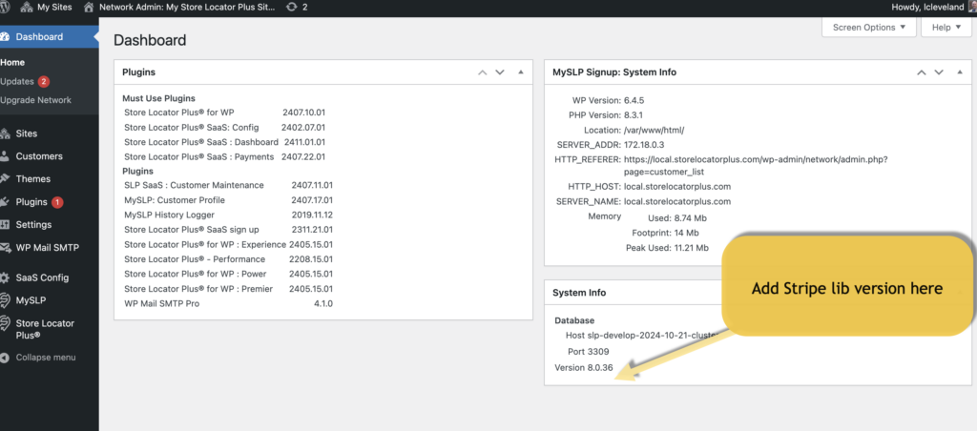The height and width of the screenshot is (431, 977).
Task: Click Store Locator Plus SaaS: Config row
Action: 225,127
